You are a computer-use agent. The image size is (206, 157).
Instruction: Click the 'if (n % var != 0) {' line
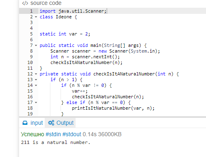(87, 85)
